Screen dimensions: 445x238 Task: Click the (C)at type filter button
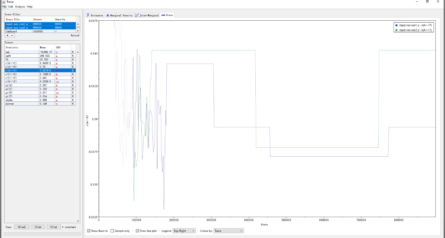[53, 227]
